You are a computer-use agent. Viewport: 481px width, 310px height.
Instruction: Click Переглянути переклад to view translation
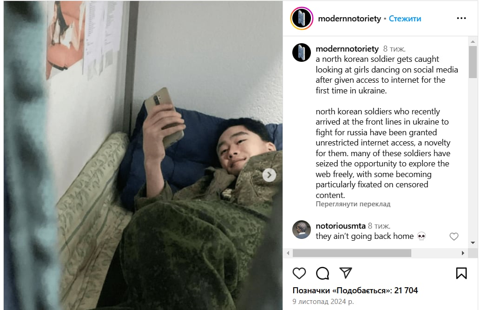[353, 204]
